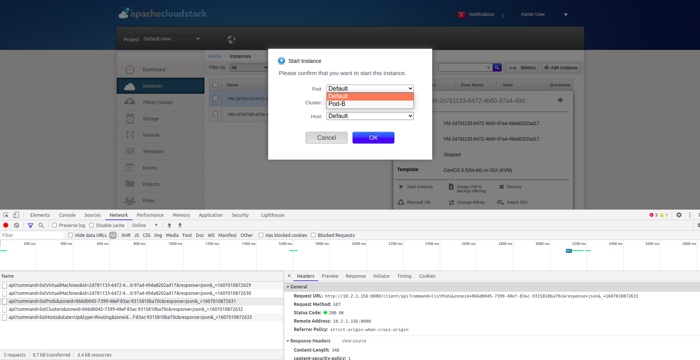Click the Assign VM to backup offering icon
Screen dimensions: 700x360
point(451,187)
